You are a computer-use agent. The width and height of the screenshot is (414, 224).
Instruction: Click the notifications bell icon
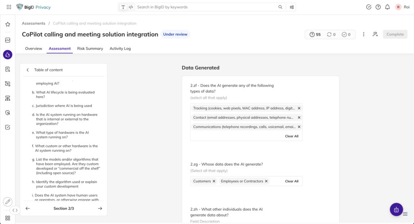(x=387, y=7)
